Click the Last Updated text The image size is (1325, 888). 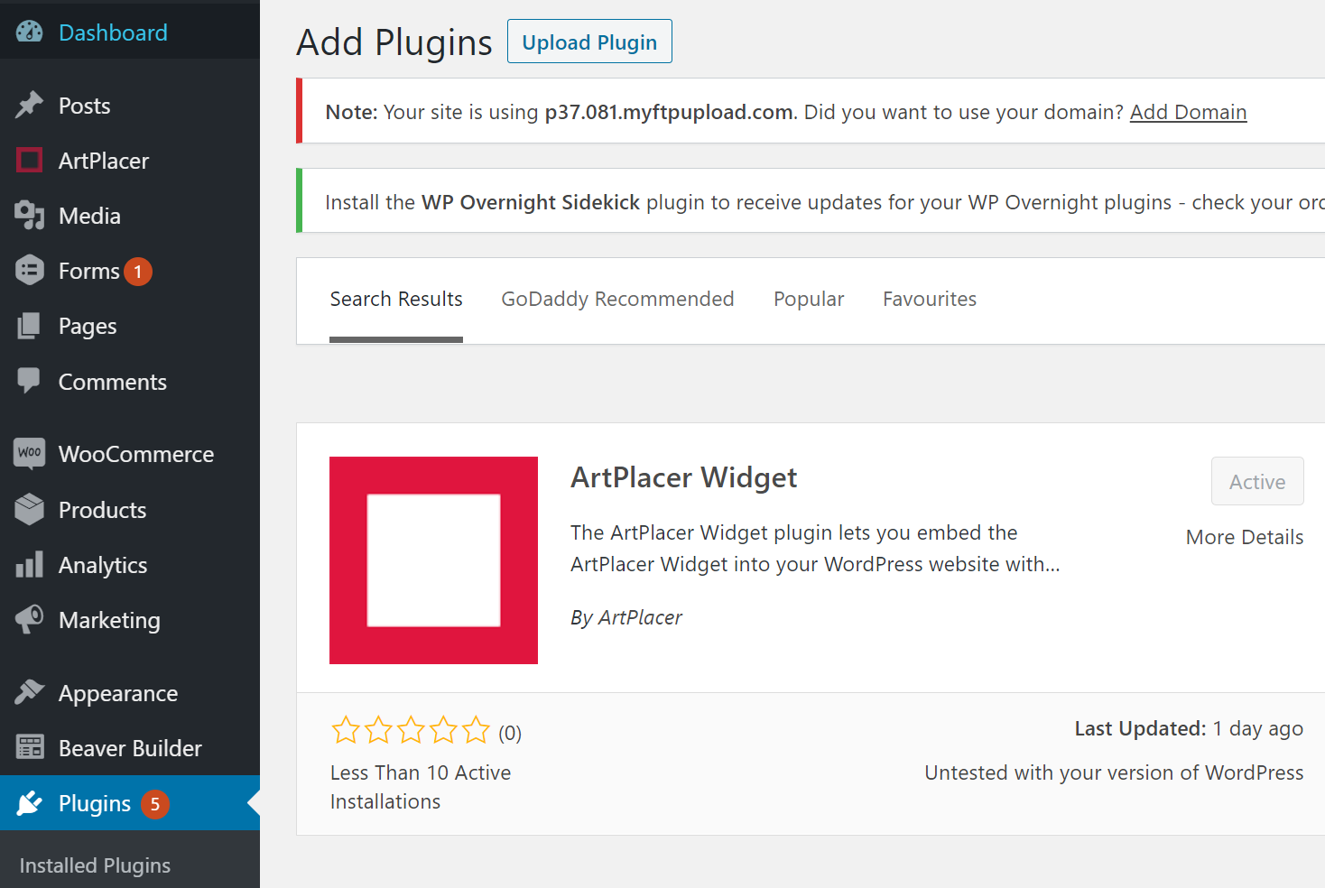pyautogui.click(x=1189, y=728)
